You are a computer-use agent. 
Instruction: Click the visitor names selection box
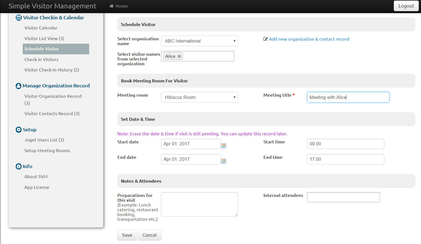coord(197,56)
